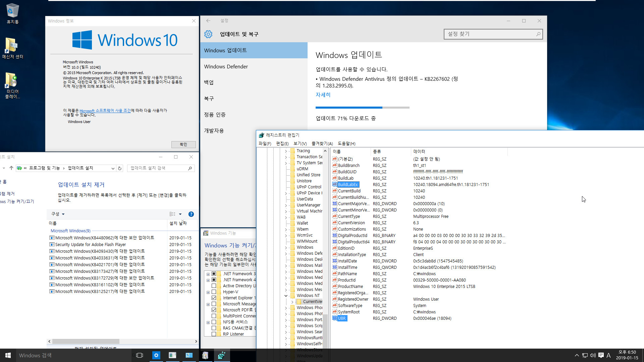Click the search icon in the 업데이트 설치 검색 box

pos(190,168)
